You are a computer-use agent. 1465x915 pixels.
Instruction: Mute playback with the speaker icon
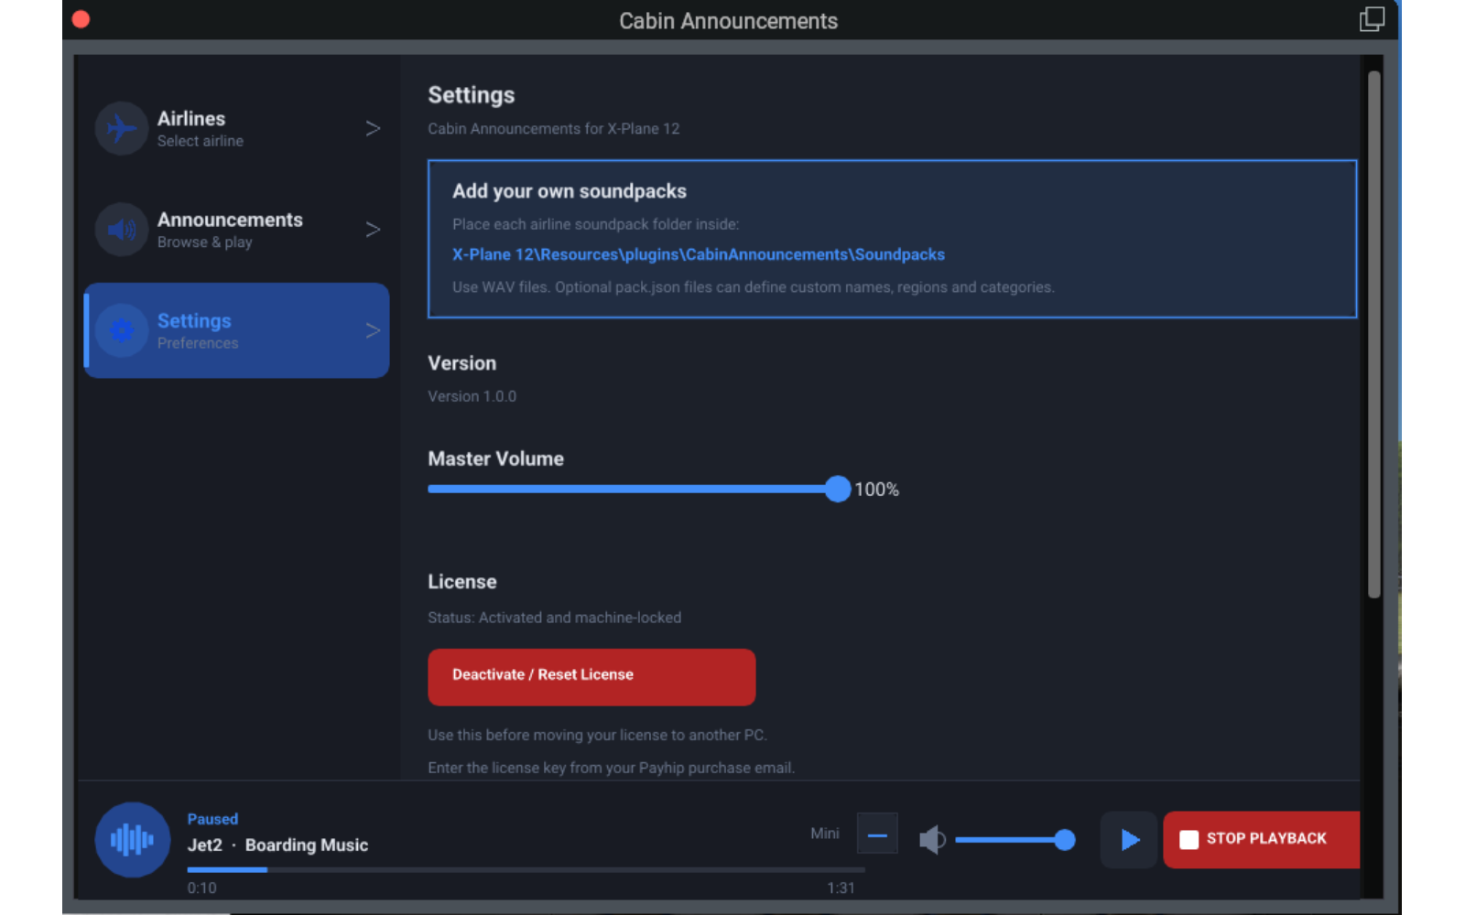click(x=932, y=839)
